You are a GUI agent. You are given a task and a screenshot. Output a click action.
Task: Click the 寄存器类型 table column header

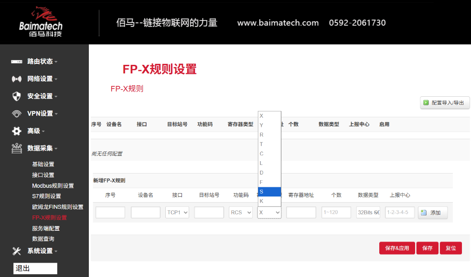coord(240,124)
